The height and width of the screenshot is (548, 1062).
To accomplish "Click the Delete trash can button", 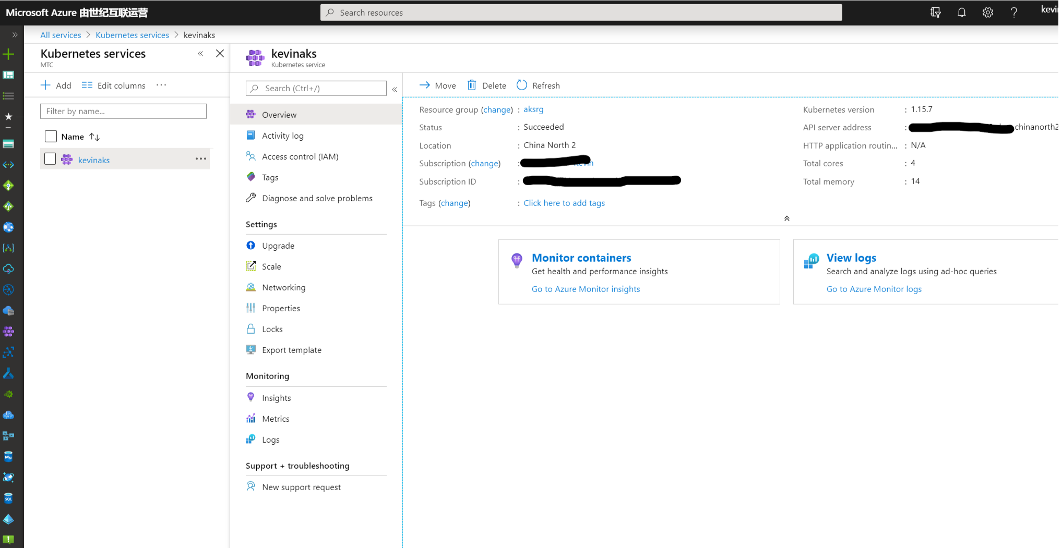I will tap(486, 86).
